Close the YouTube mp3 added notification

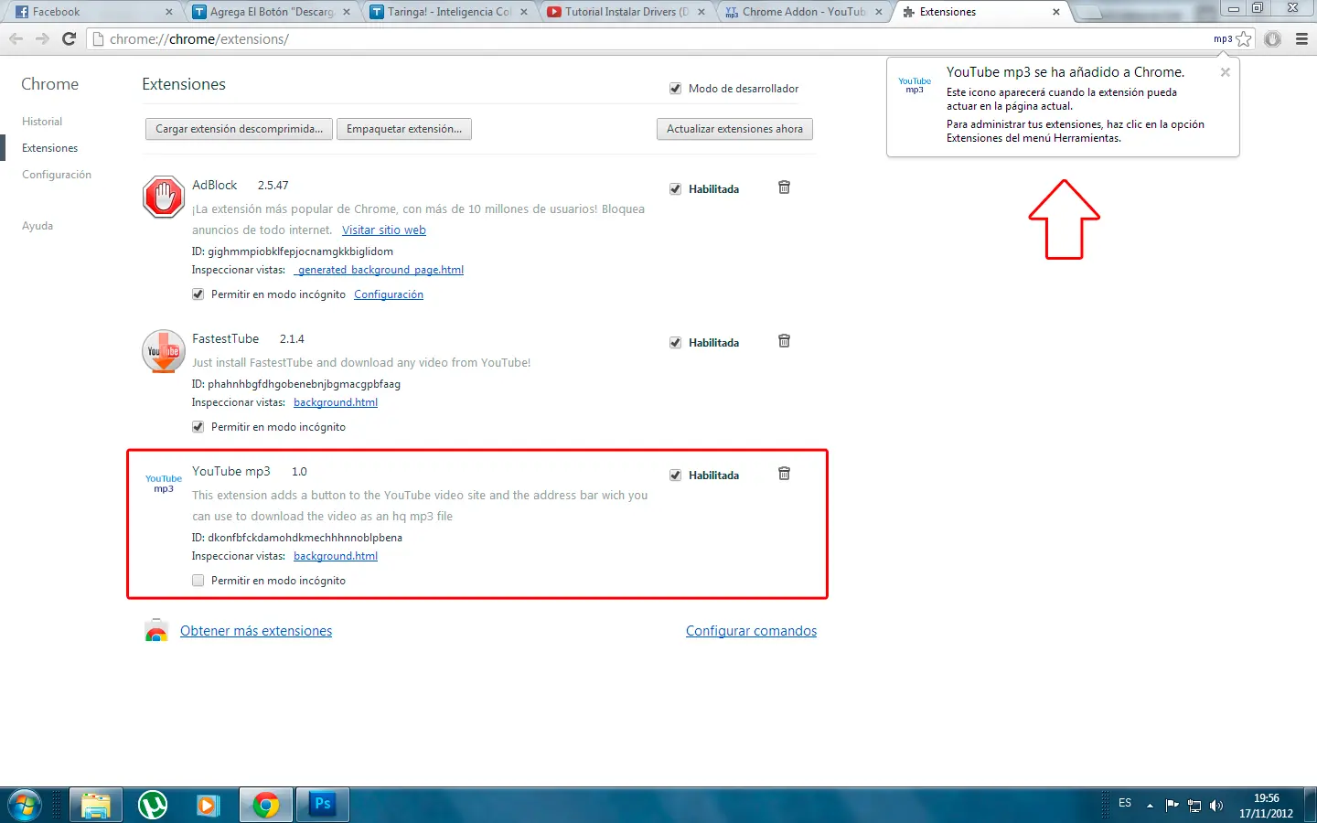[x=1225, y=72]
